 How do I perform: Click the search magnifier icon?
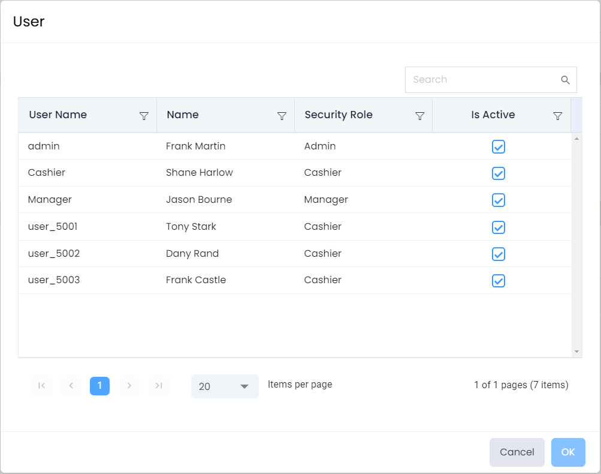564,80
